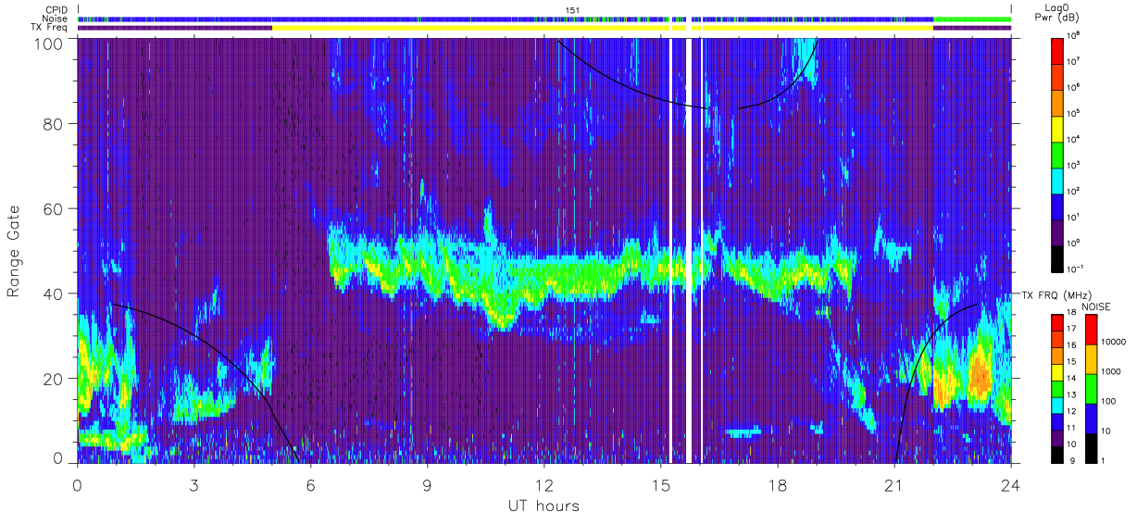Click the 60 tick on the Range Gate axis
1137x525 pixels.
[55, 208]
